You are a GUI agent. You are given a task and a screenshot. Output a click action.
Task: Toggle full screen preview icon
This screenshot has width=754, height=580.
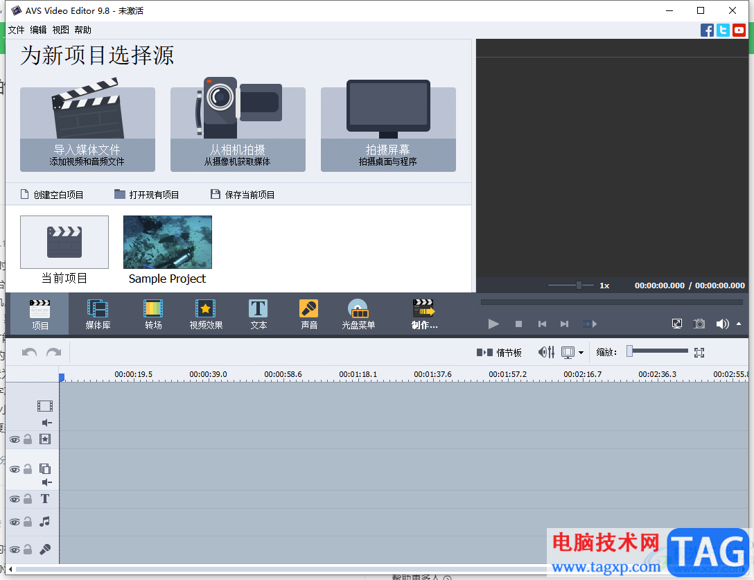pos(676,324)
